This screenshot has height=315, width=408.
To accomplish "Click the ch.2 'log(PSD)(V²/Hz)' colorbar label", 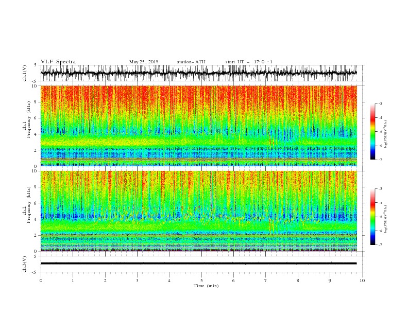I will point(386,219).
